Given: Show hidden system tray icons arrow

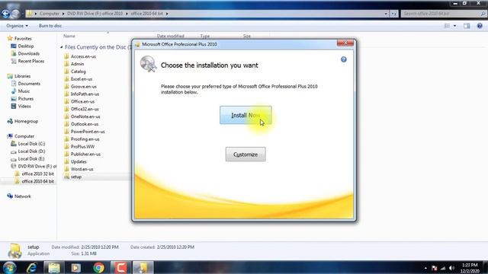Looking at the screenshot, I should tap(425, 268).
